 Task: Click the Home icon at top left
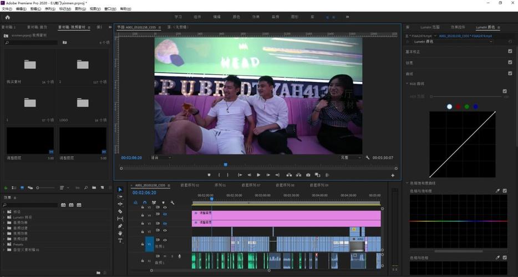point(8,17)
